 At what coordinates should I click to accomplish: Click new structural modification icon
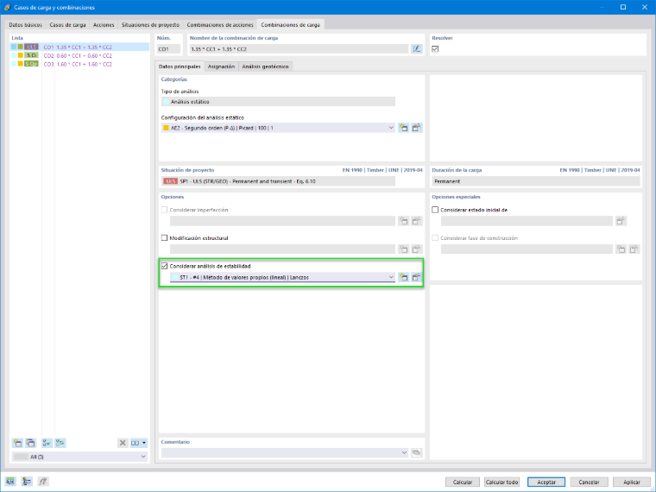[x=403, y=249]
